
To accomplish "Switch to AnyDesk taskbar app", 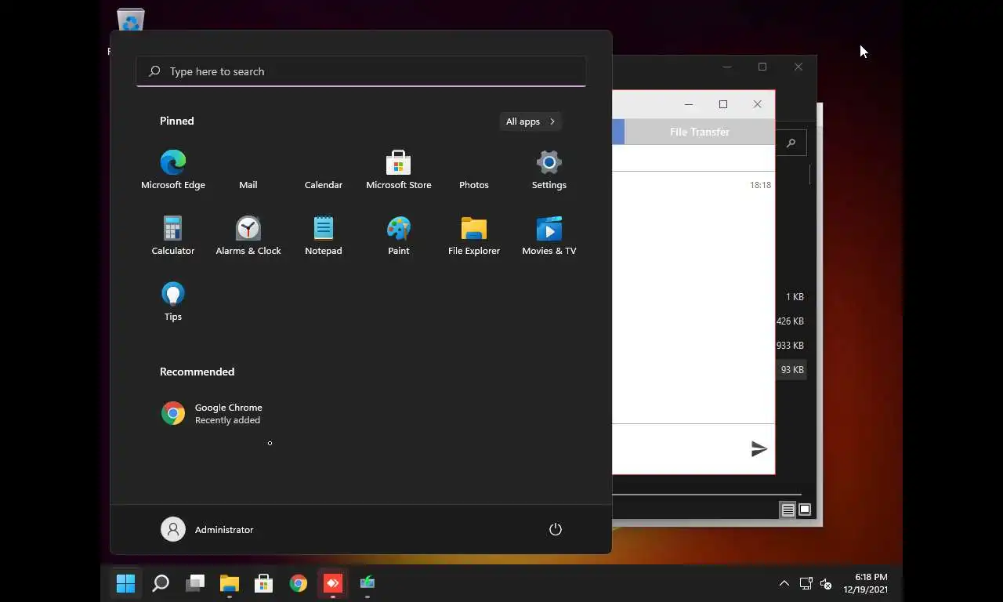I will [x=333, y=583].
